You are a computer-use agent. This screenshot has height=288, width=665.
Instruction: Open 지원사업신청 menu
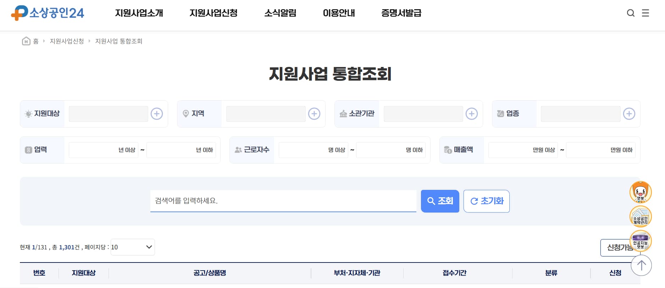[x=214, y=13]
